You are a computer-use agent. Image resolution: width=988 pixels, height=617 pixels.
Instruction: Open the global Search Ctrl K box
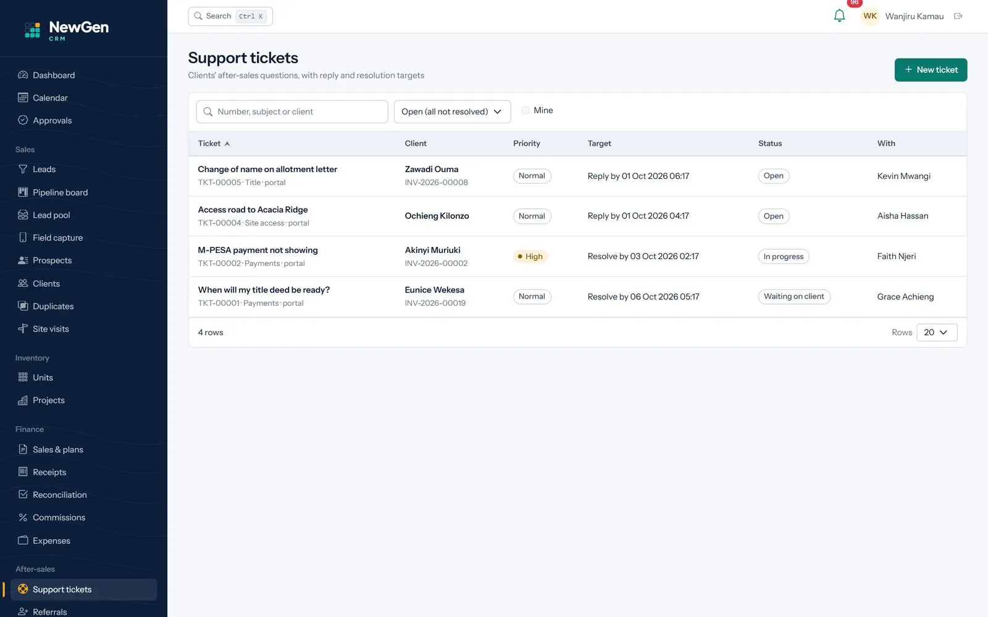pos(230,16)
